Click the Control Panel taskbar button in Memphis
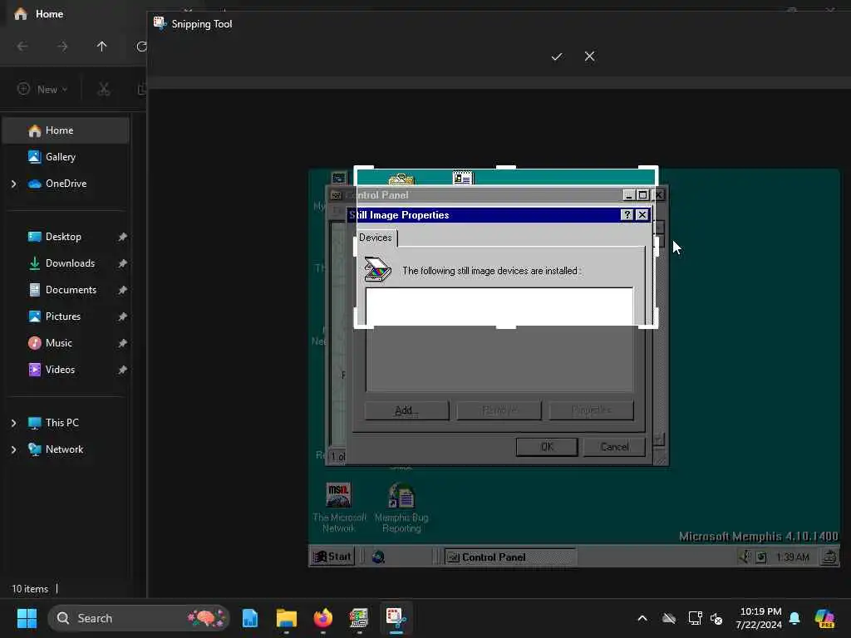The height and width of the screenshot is (638, 851). [510, 557]
